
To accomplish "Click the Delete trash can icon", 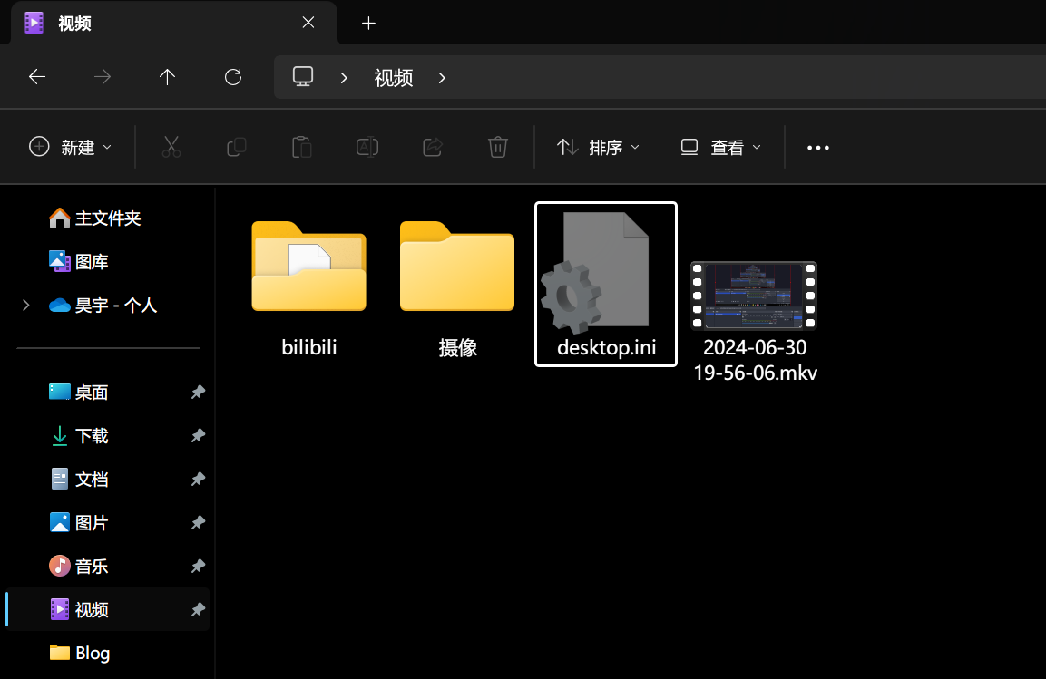I will (x=498, y=147).
